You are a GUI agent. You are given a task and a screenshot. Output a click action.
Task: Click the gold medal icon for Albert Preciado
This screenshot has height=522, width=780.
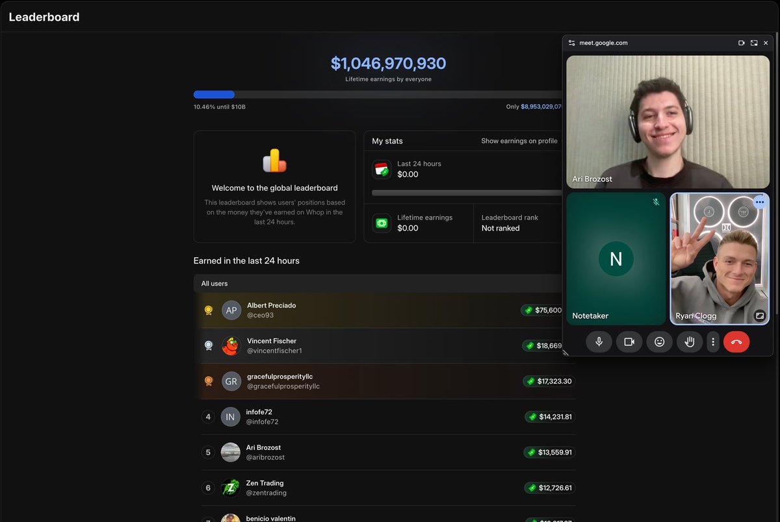tap(208, 310)
